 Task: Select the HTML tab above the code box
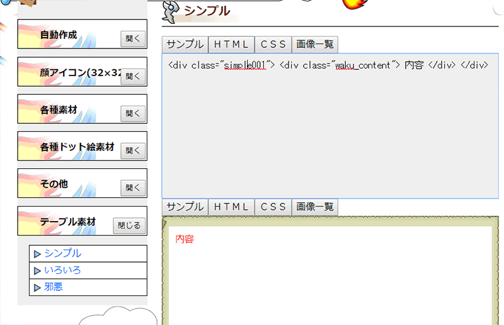pos(231,45)
